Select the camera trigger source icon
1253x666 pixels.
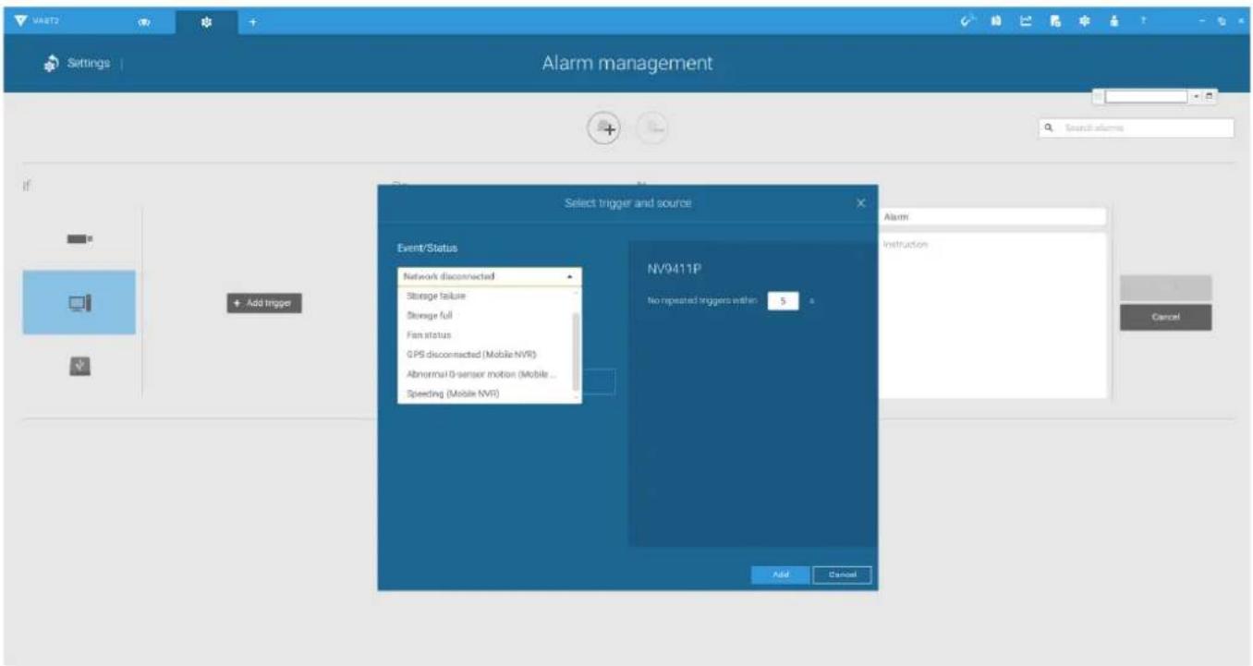click(79, 238)
